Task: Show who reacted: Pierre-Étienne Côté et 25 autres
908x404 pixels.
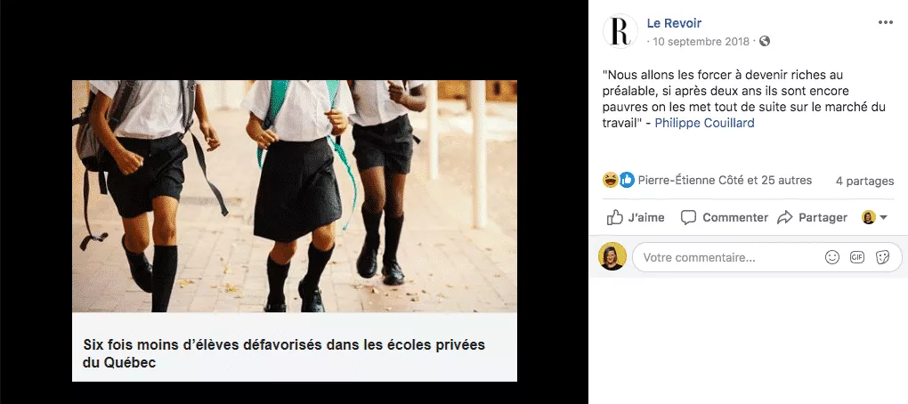Action: click(x=725, y=181)
